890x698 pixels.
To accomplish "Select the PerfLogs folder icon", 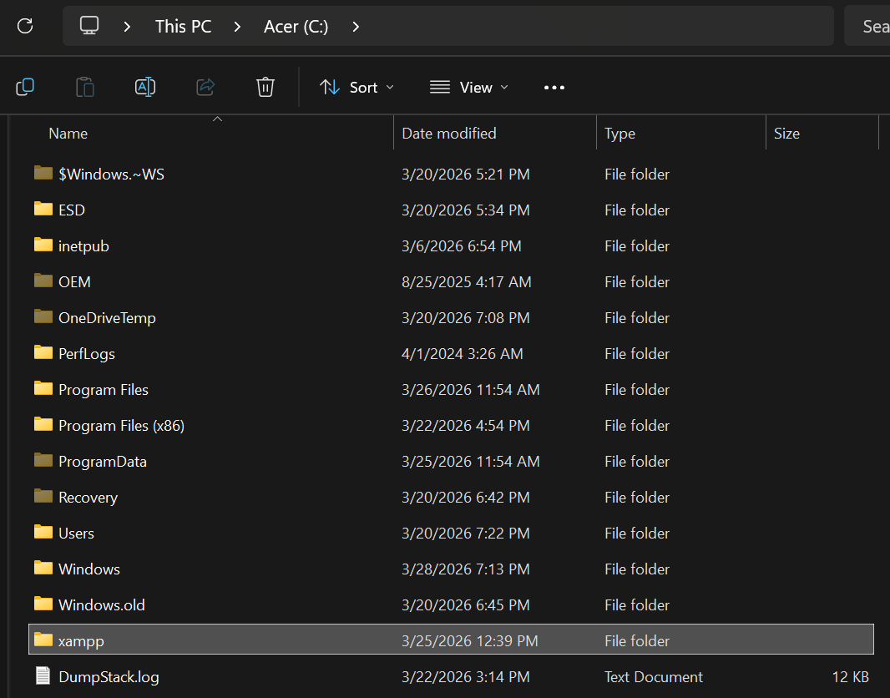I will click(x=43, y=352).
